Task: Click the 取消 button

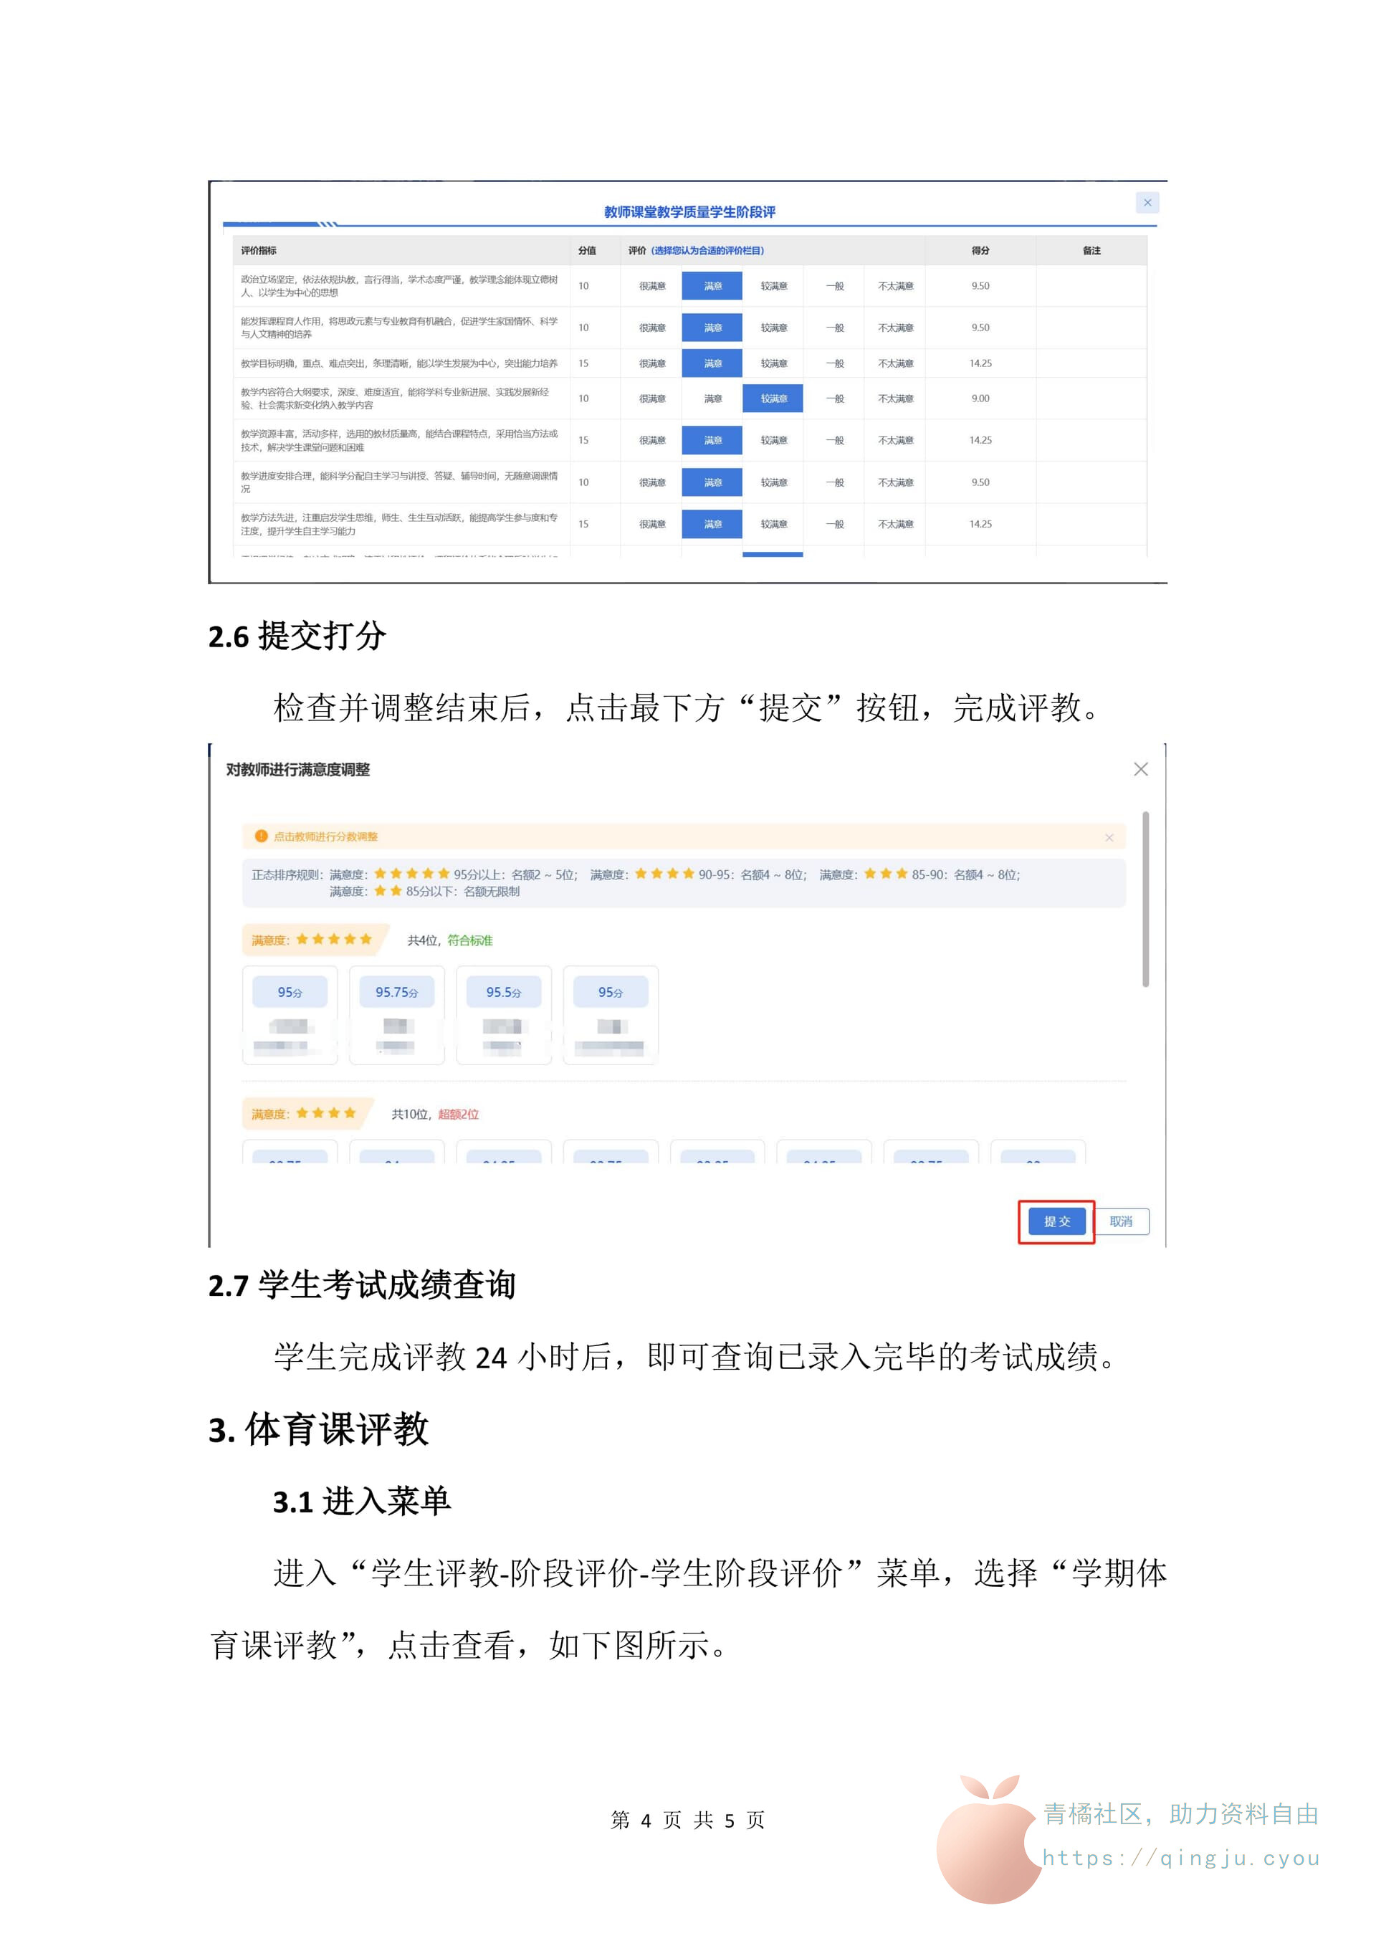Action: pos(1121,1221)
